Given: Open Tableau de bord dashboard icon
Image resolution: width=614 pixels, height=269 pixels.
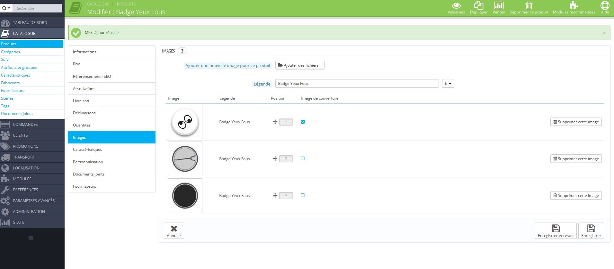Looking at the screenshot, I should pyautogui.click(x=5, y=23).
